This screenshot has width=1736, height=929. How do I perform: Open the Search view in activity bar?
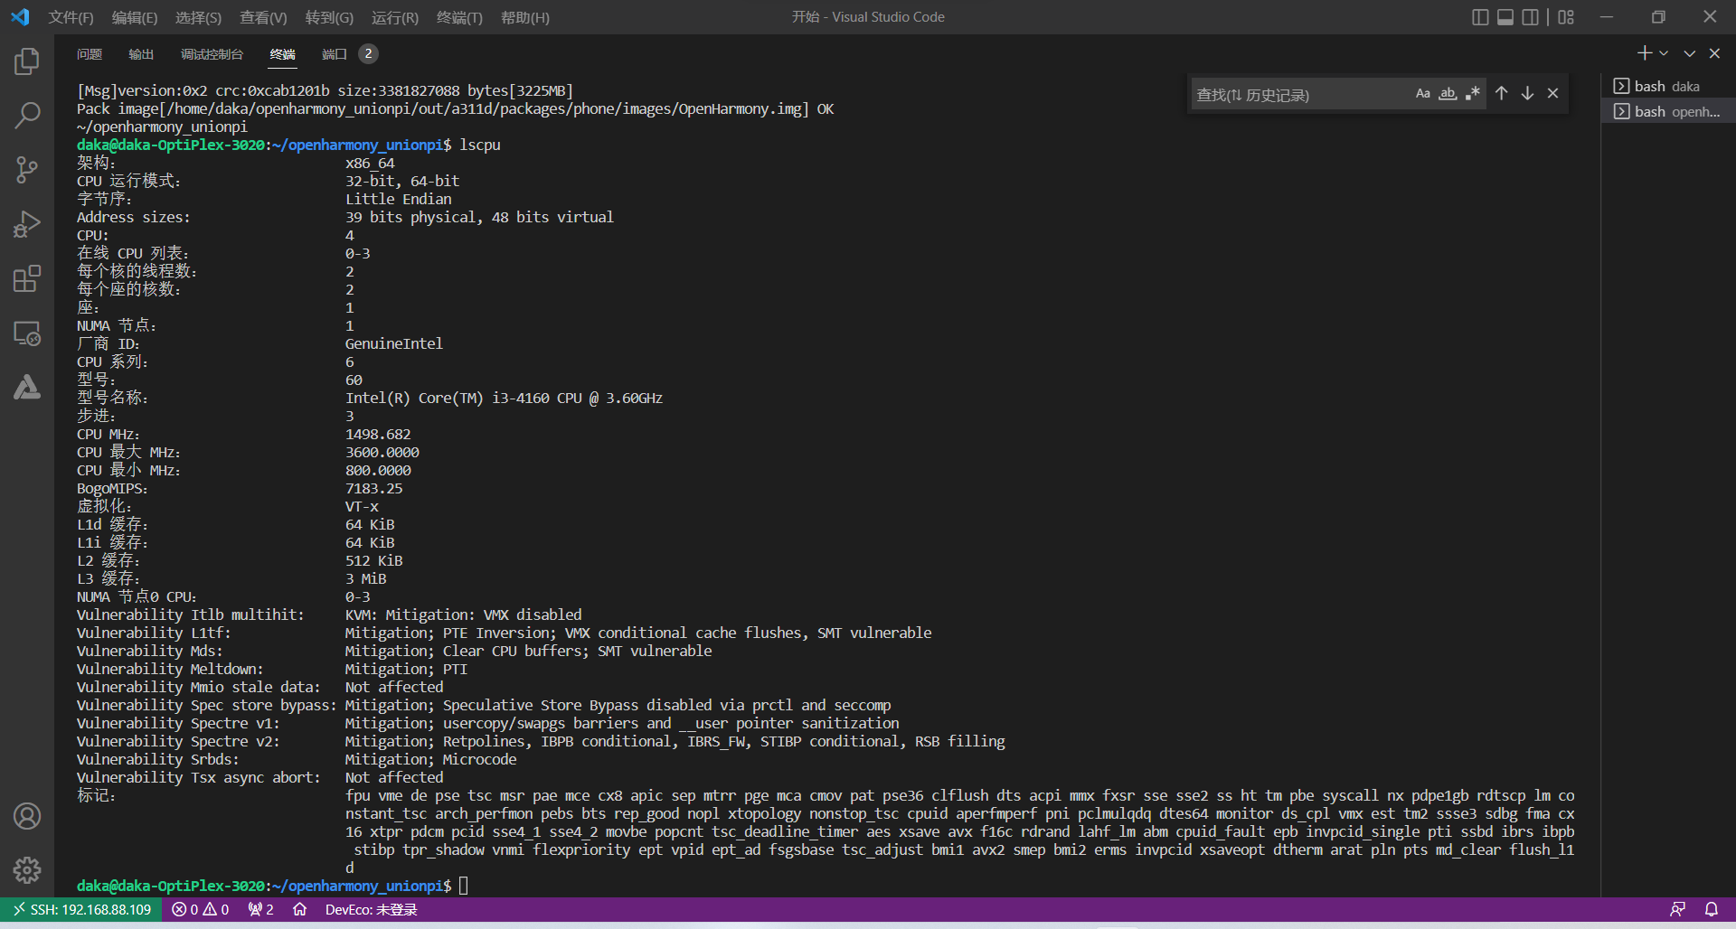[27, 116]
